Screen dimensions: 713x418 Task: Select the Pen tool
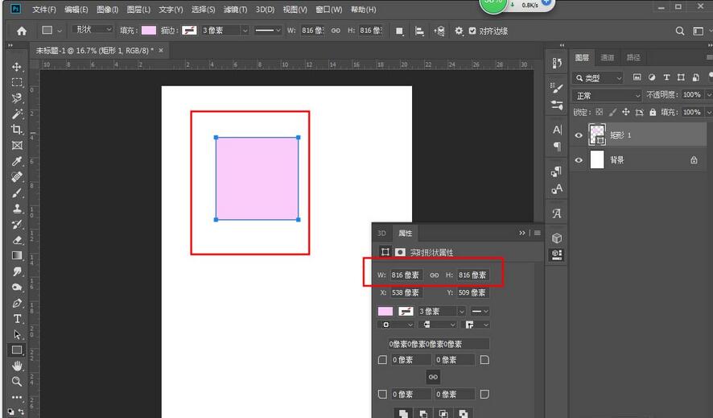(17, 303)
